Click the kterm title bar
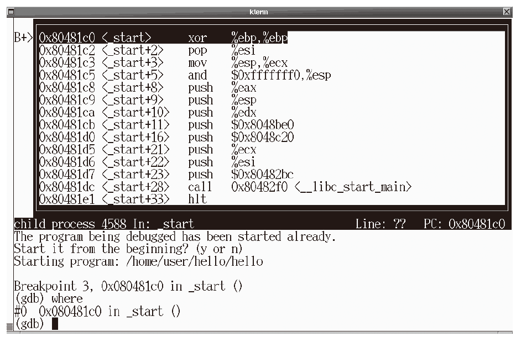The image size is (521, 342). (x=260, y=12)
